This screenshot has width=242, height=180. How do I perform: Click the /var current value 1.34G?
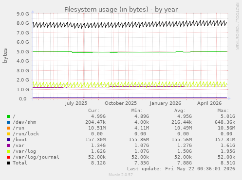tap(98, 146)
